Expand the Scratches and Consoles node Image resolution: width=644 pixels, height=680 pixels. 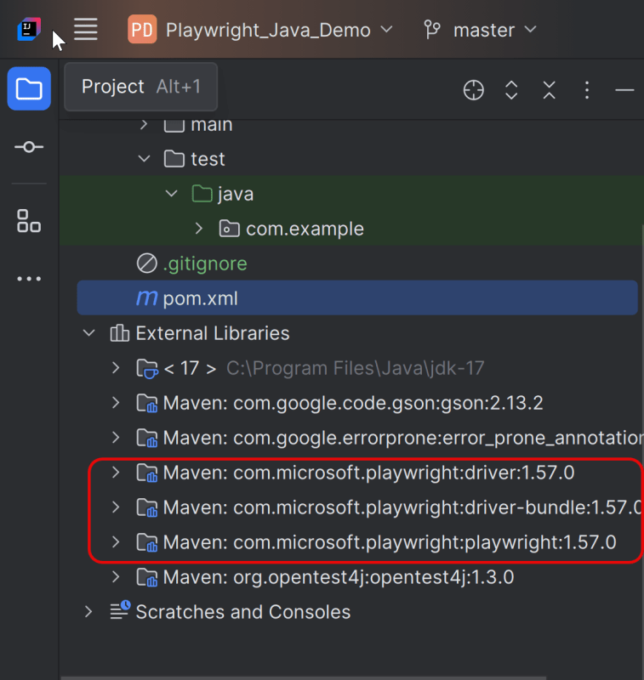point(88,611)
